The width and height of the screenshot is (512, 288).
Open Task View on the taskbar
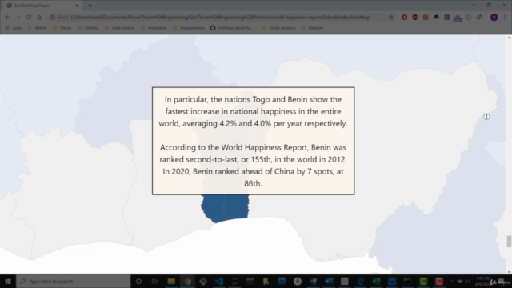point(154,281)
